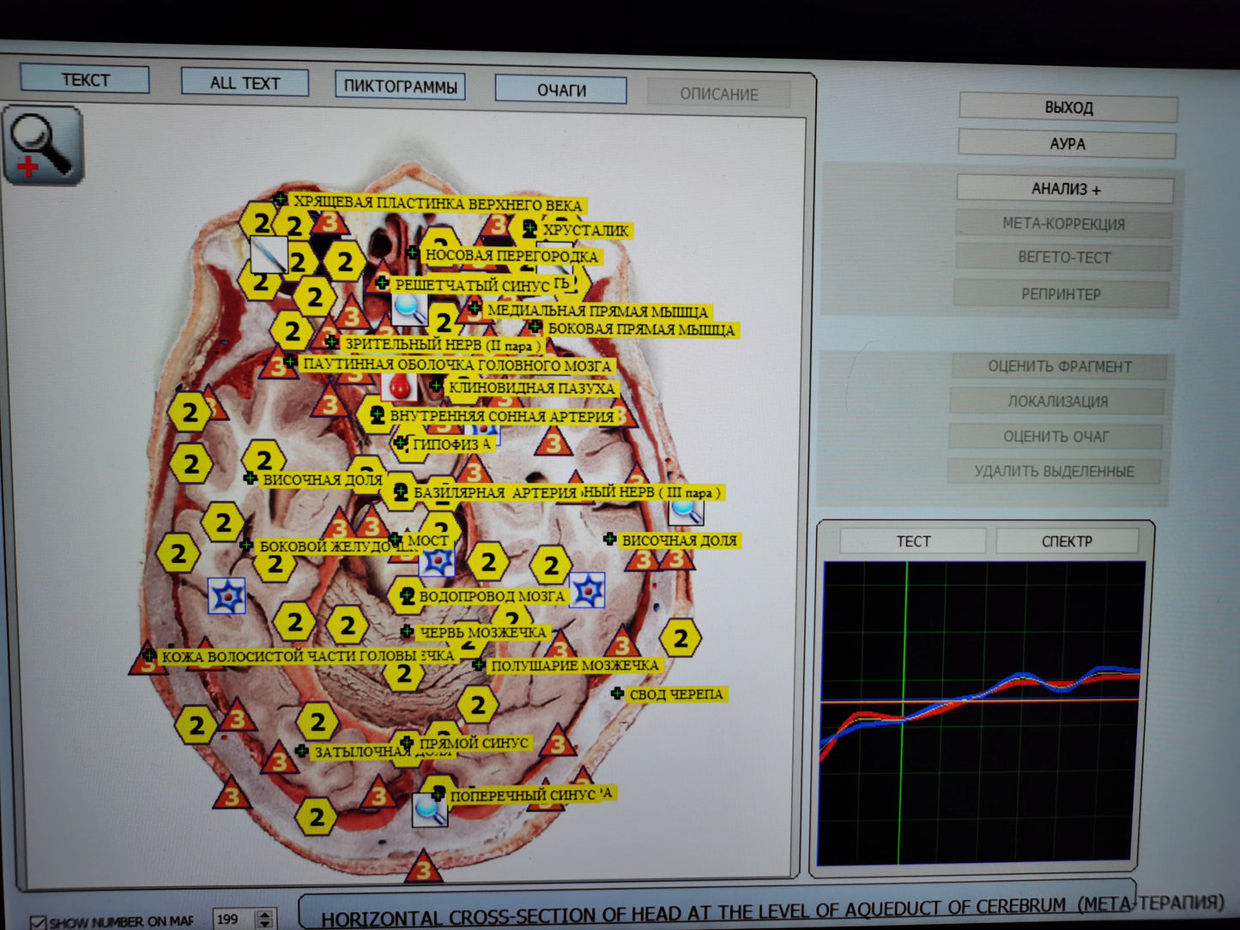Click the number field showing 199
The height and width of the screenshot is (930, 1240).
233,919
